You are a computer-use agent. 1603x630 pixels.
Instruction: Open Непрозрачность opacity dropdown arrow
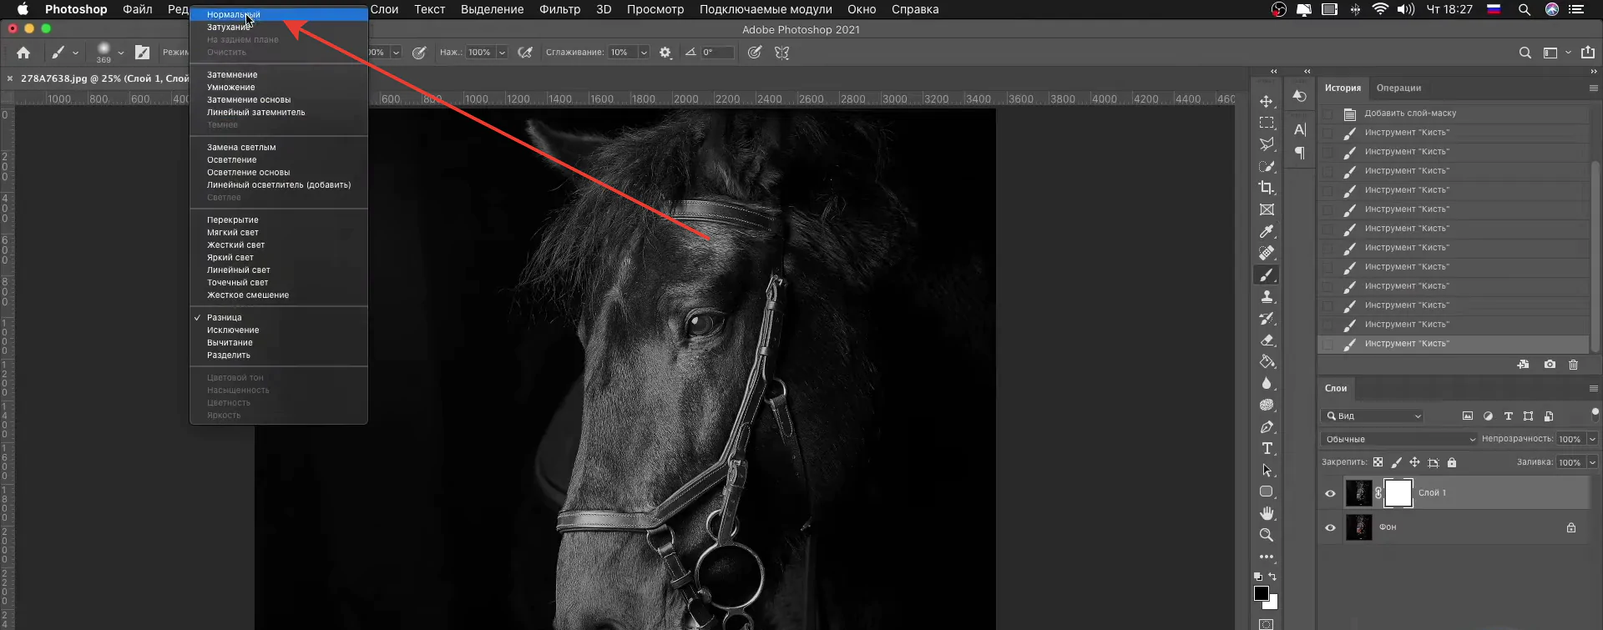pyautogui.click(x=1592, y=439)
